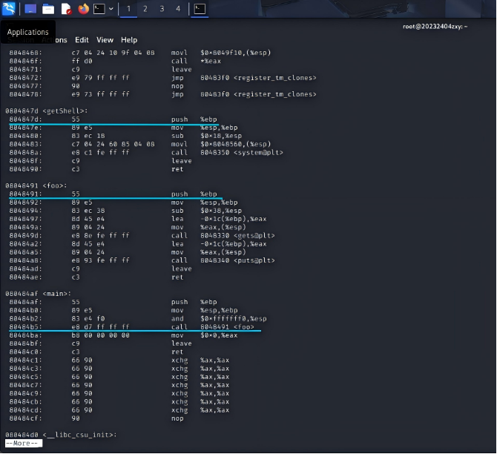Click the <getShell> function label
Screen dimensions: 497x454
point(65,111)
